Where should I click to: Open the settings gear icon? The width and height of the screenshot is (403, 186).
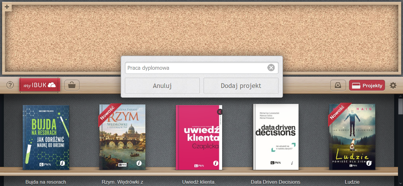[393, 86]
